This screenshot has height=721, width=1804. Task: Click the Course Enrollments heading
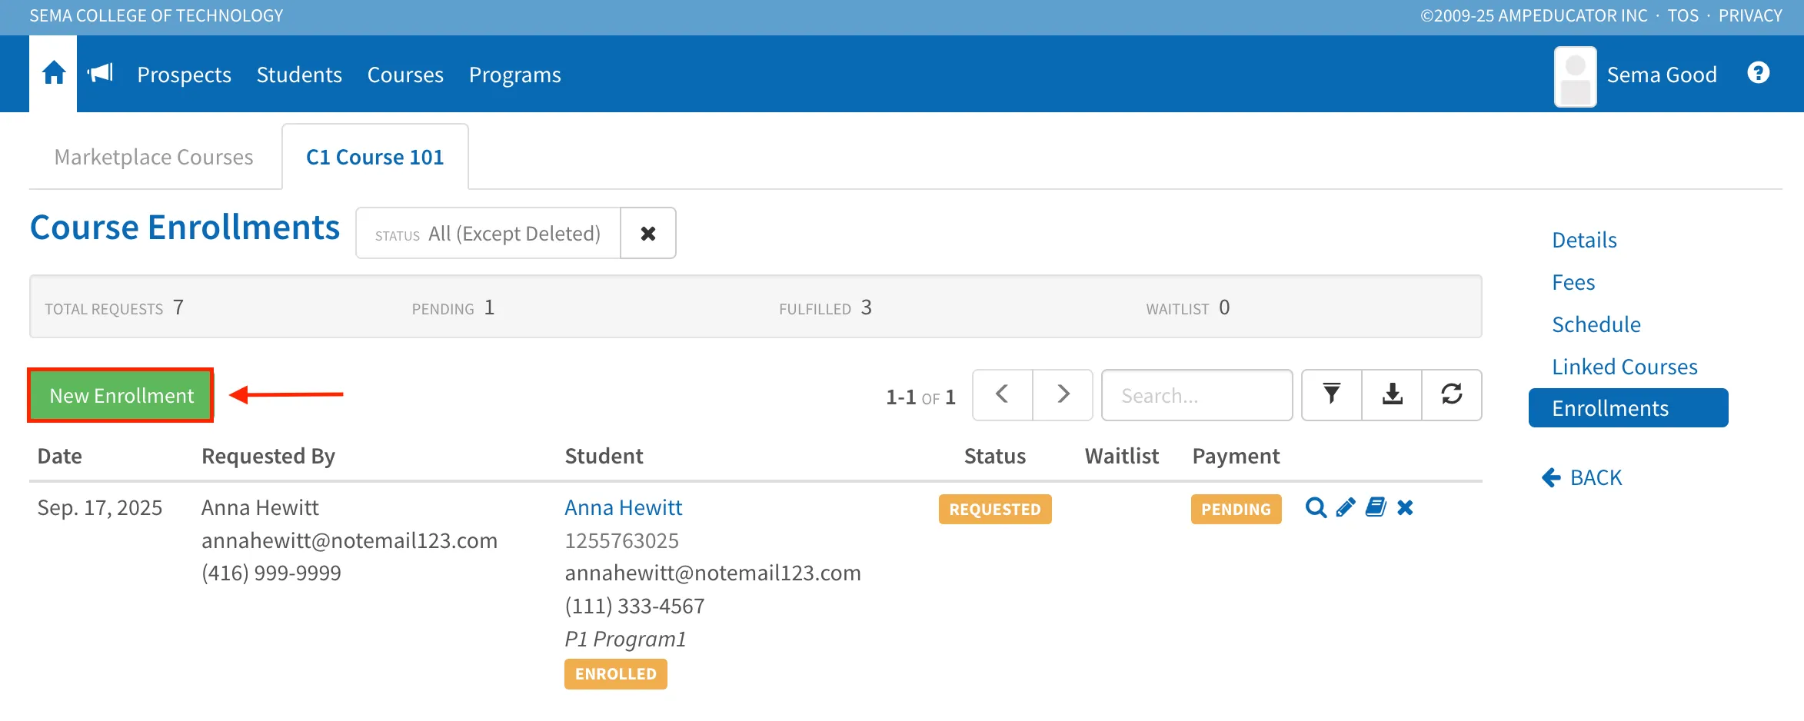pyautogui.click(x=185, y=228)
